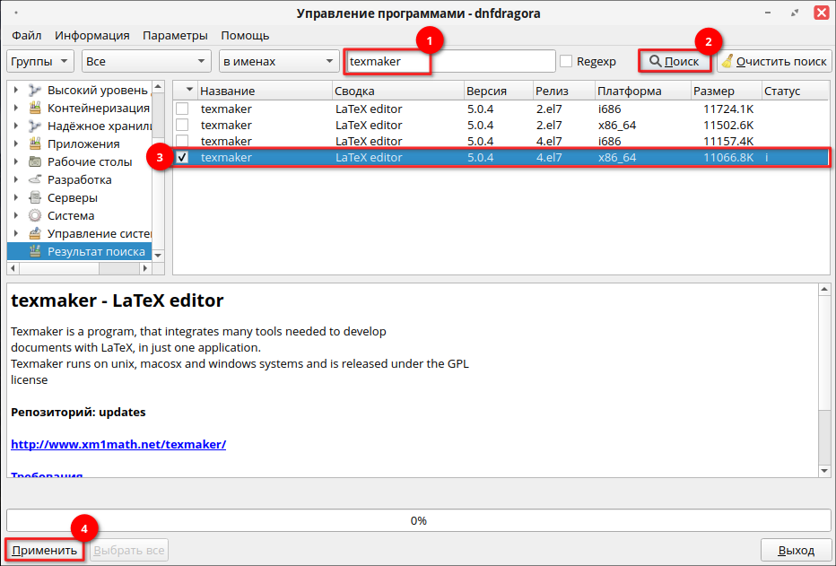836x566 pixels.
Task: Click the Рабочие столы group icon
Action: coord(35,162)
